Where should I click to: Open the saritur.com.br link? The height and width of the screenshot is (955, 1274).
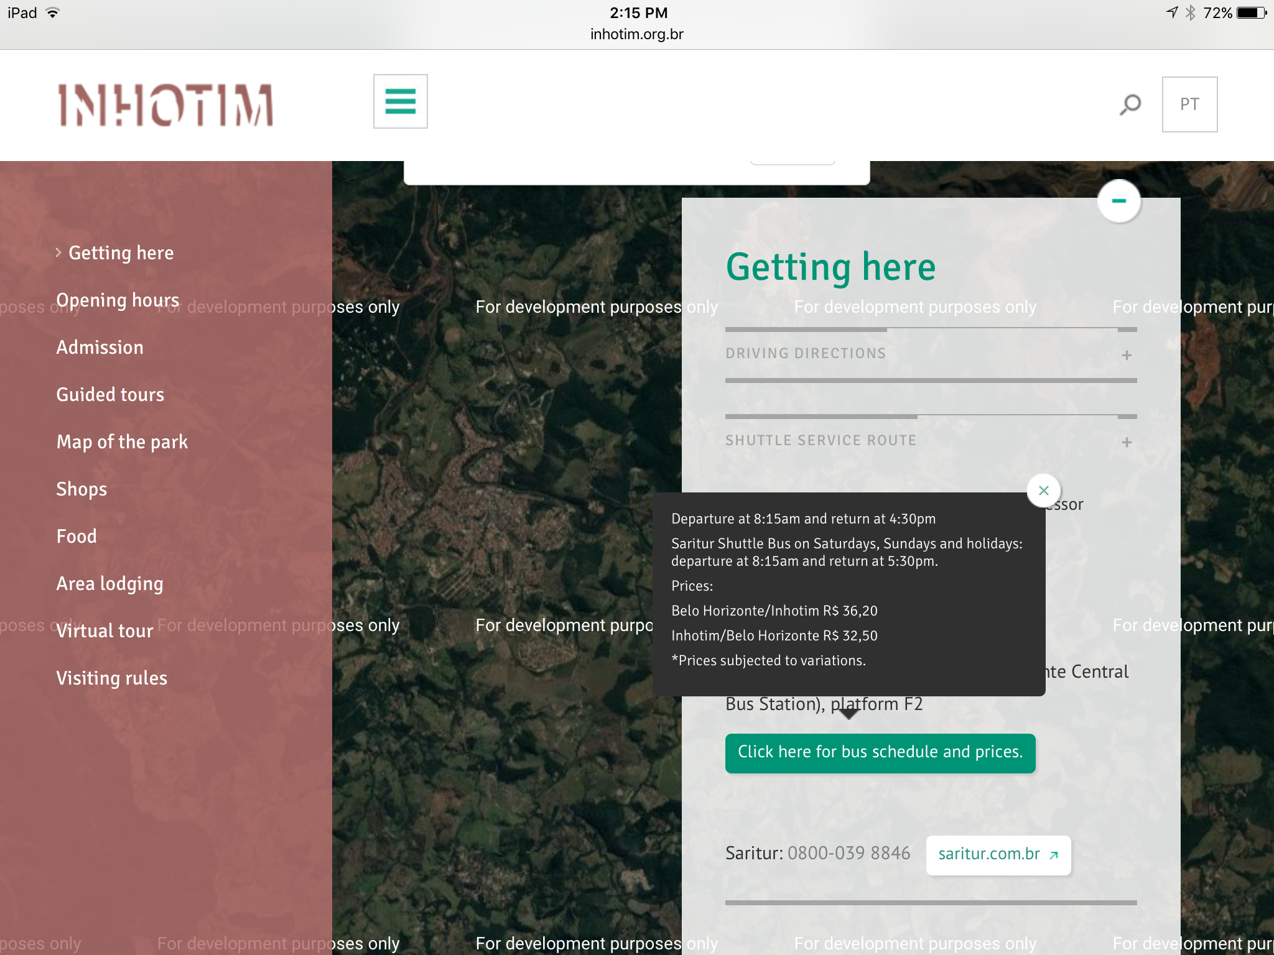[x=998, y=855]
